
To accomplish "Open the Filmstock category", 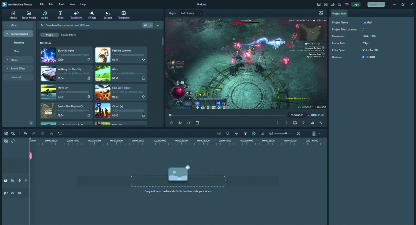I will pyautogui.click(x=18, y=77).
